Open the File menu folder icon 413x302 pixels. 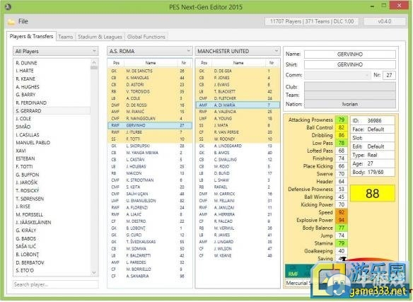coord(11,22)
